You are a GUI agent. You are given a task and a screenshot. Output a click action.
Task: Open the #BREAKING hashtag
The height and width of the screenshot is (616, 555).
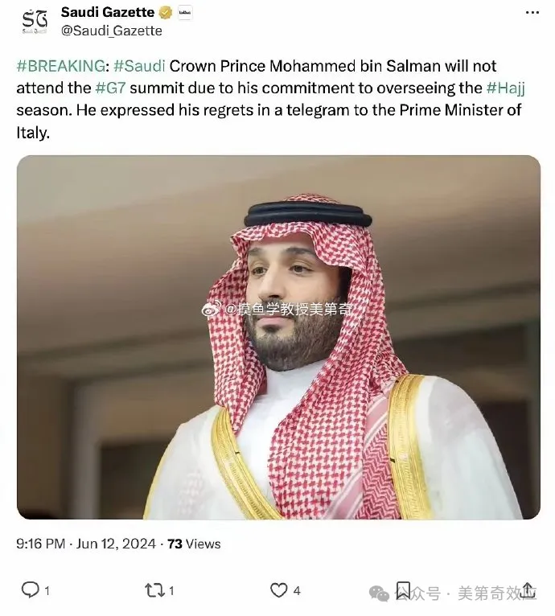click(60, 66)
